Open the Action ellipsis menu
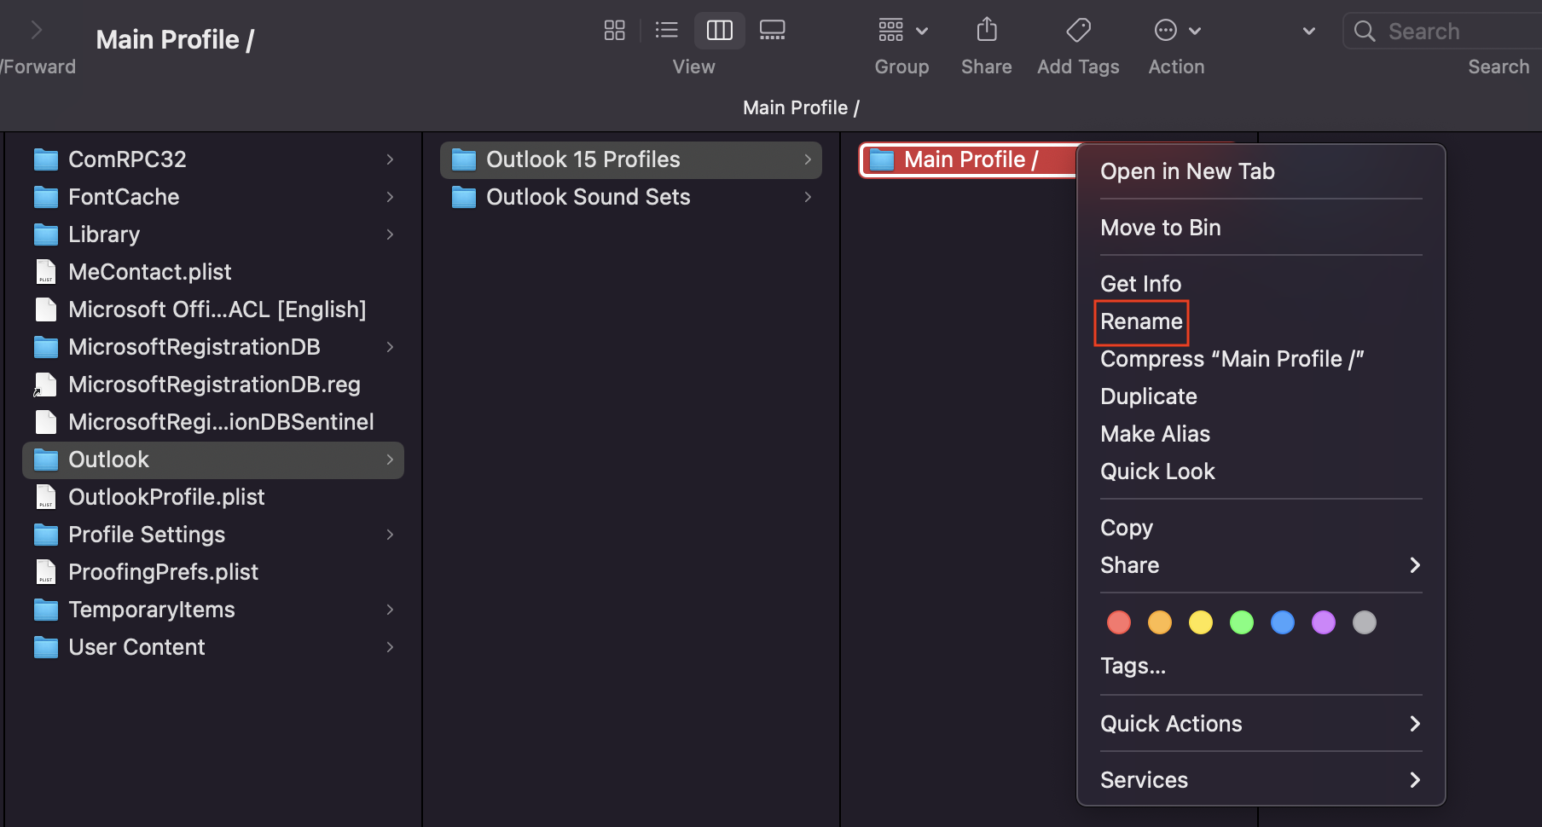Viewport: 1542px width, 827px height. [x=1176, y=31]
